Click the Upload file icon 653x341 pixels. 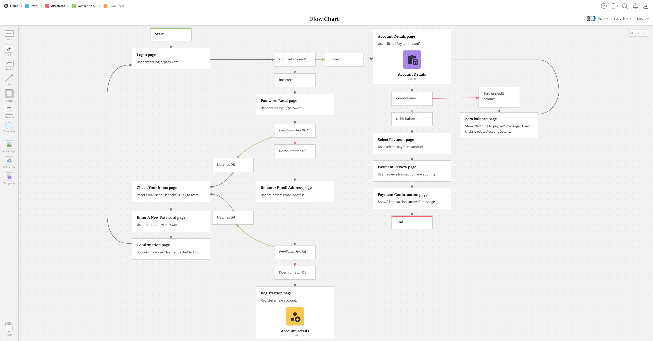[9, 161]
